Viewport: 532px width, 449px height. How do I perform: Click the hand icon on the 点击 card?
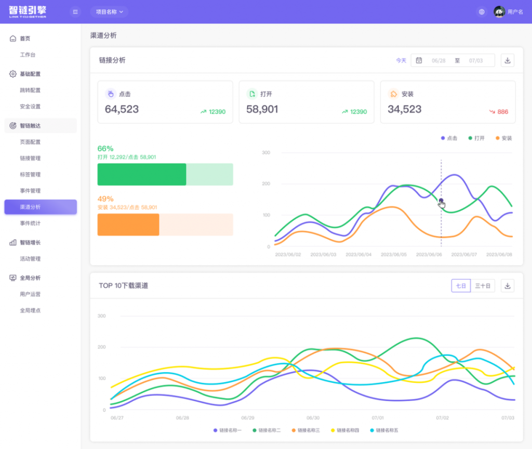click(x=111, y=94)
